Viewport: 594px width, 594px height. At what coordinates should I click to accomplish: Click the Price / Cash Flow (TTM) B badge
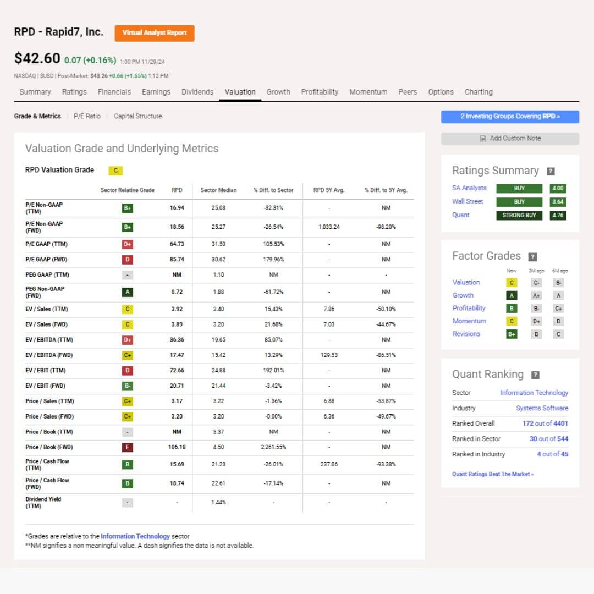127,464
